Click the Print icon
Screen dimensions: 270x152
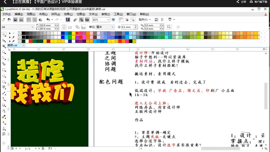(21, 19)
